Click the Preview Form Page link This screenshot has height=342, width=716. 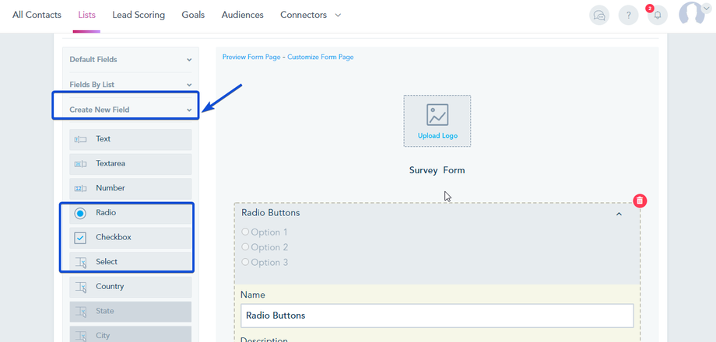251,57
